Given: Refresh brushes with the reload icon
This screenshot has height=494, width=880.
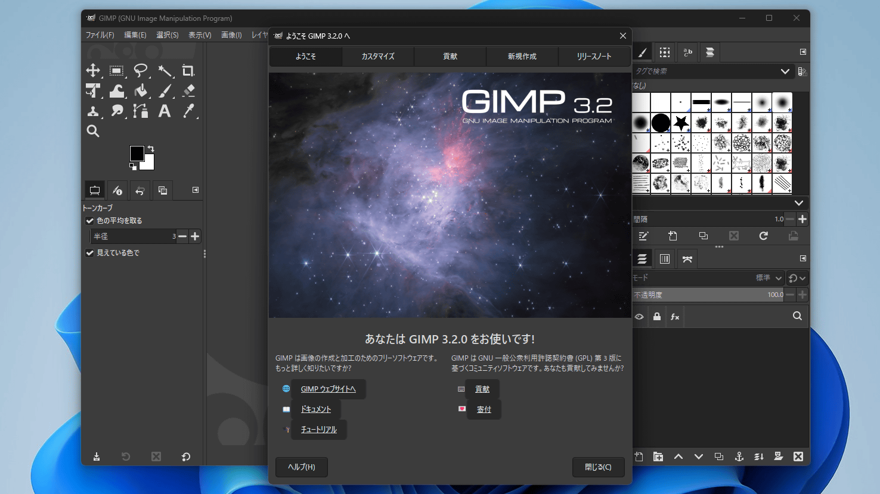Looking at the screenshot, I should pyautogui.click(x=763, y=236).
